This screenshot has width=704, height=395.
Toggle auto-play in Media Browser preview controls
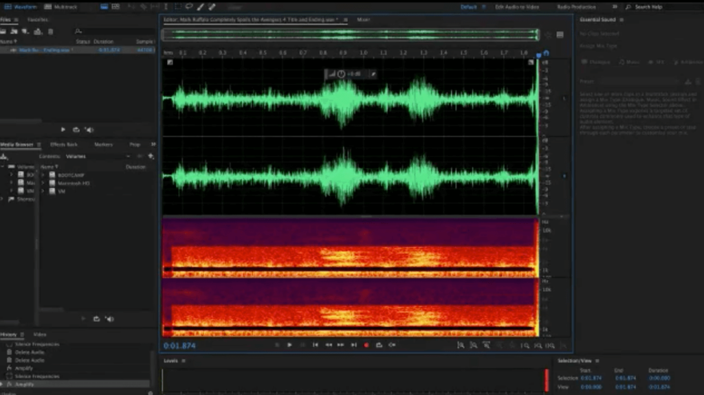tap(109, 319)
